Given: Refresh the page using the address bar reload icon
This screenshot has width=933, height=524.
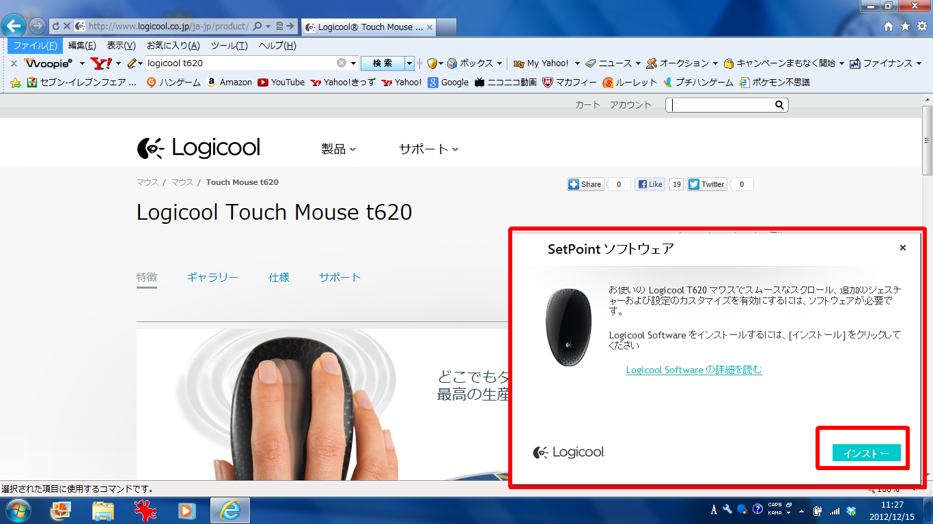Looking at the screenshot, I should pos(56,27).
